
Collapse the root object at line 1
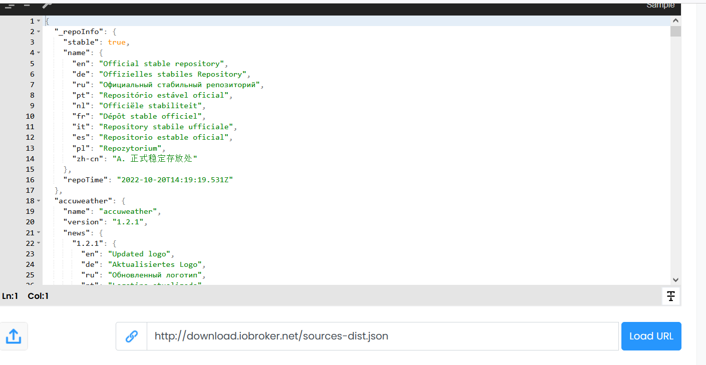click(39, 21)
